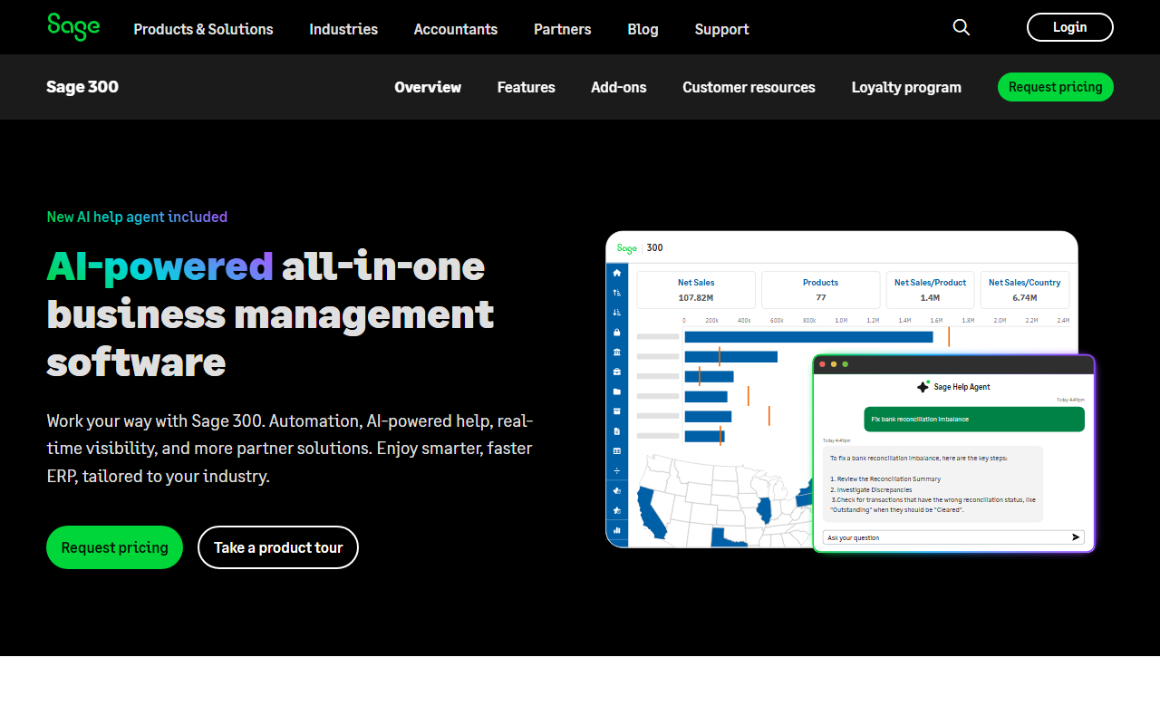Click the divide symbol icon in dashboard sidebar
The width and height of the screenshot is (1160, 725).
tap(617, 470)
